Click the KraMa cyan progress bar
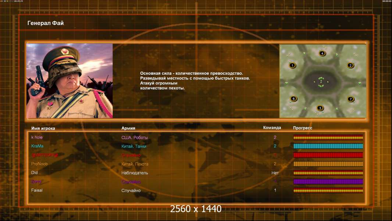This screenshot has height=221, width=392. 328,146
